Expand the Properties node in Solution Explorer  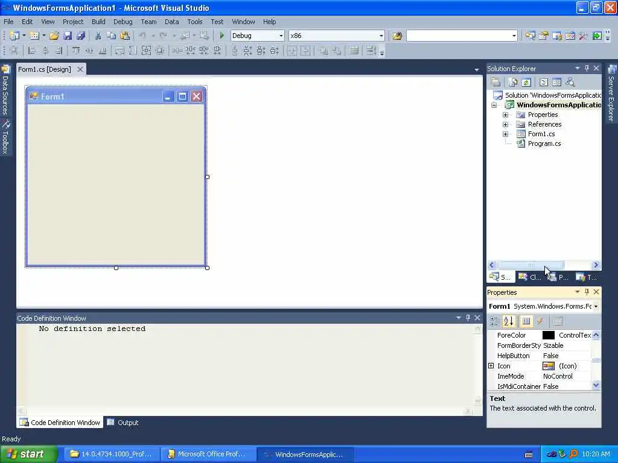(505, 115)
